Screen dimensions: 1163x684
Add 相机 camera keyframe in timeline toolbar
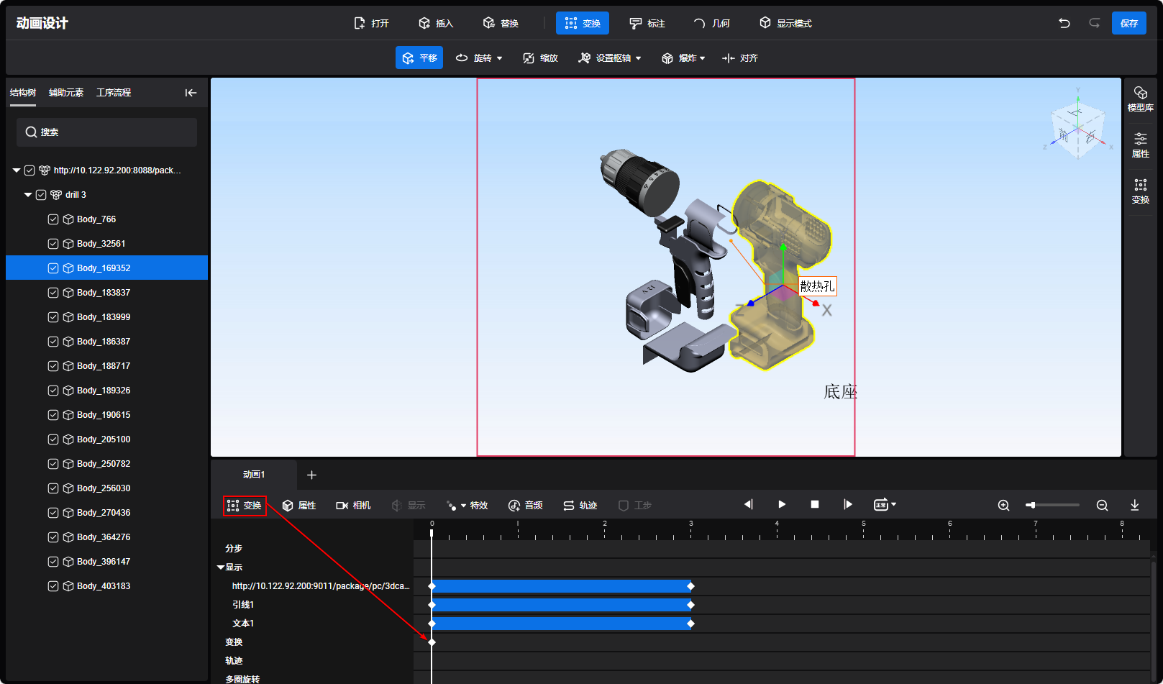click(353, 506)
